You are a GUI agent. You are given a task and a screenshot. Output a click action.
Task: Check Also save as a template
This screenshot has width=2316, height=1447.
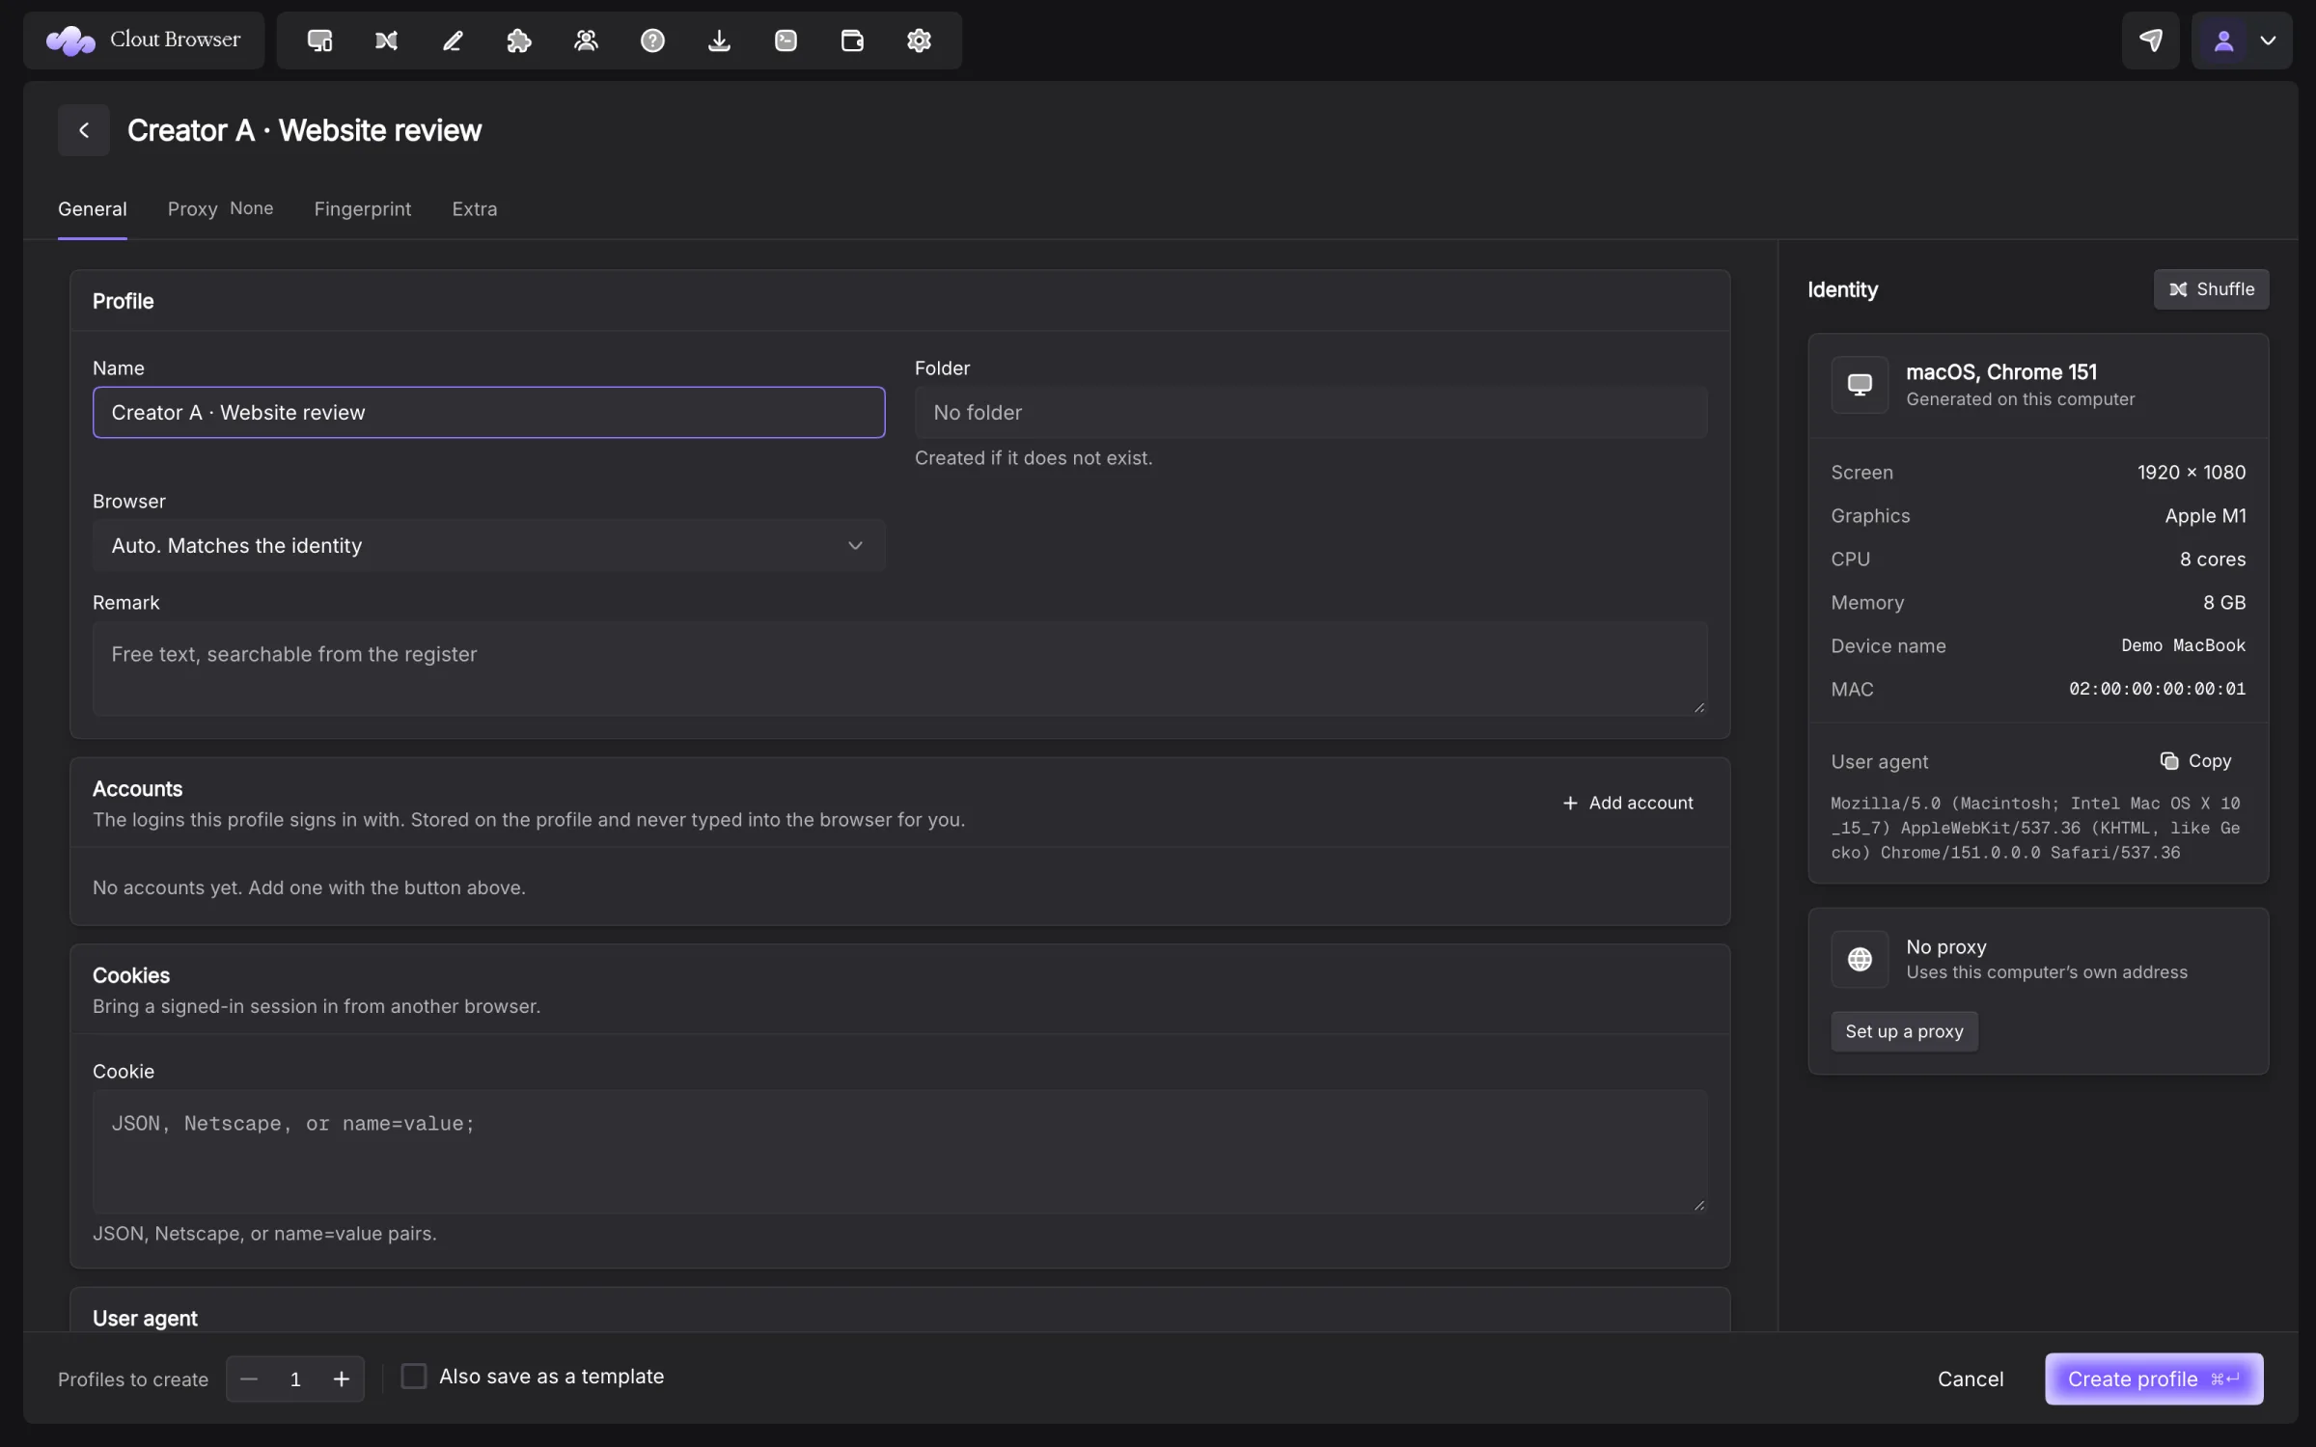(x=414, y=1377)
